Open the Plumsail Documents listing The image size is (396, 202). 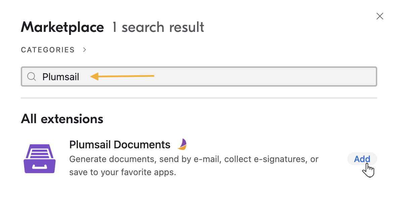click(x=119, y=144)
